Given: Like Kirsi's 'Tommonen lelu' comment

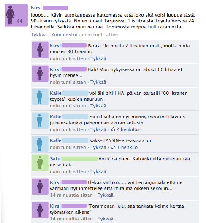Looking at the screenshot, I should (105, 219).
